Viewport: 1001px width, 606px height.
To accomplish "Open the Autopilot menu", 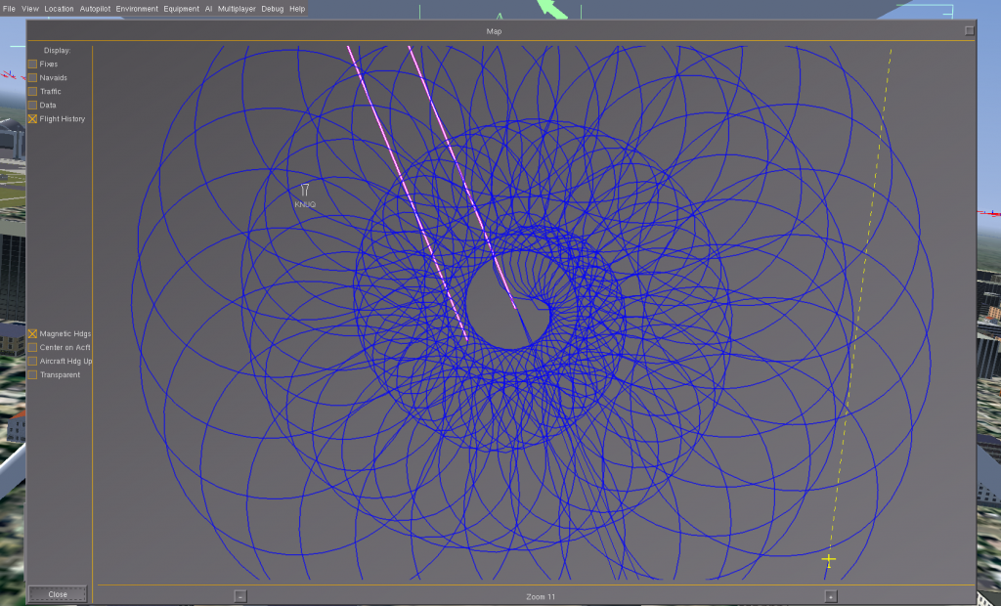I will [95, 9].
